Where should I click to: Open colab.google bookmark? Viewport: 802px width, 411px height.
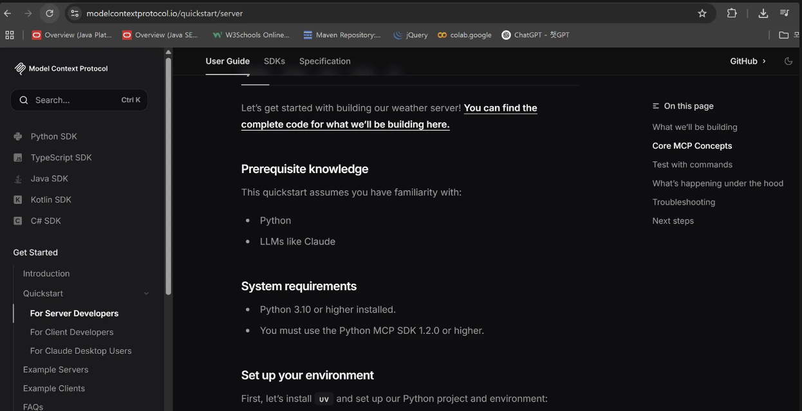click(465, 35)
